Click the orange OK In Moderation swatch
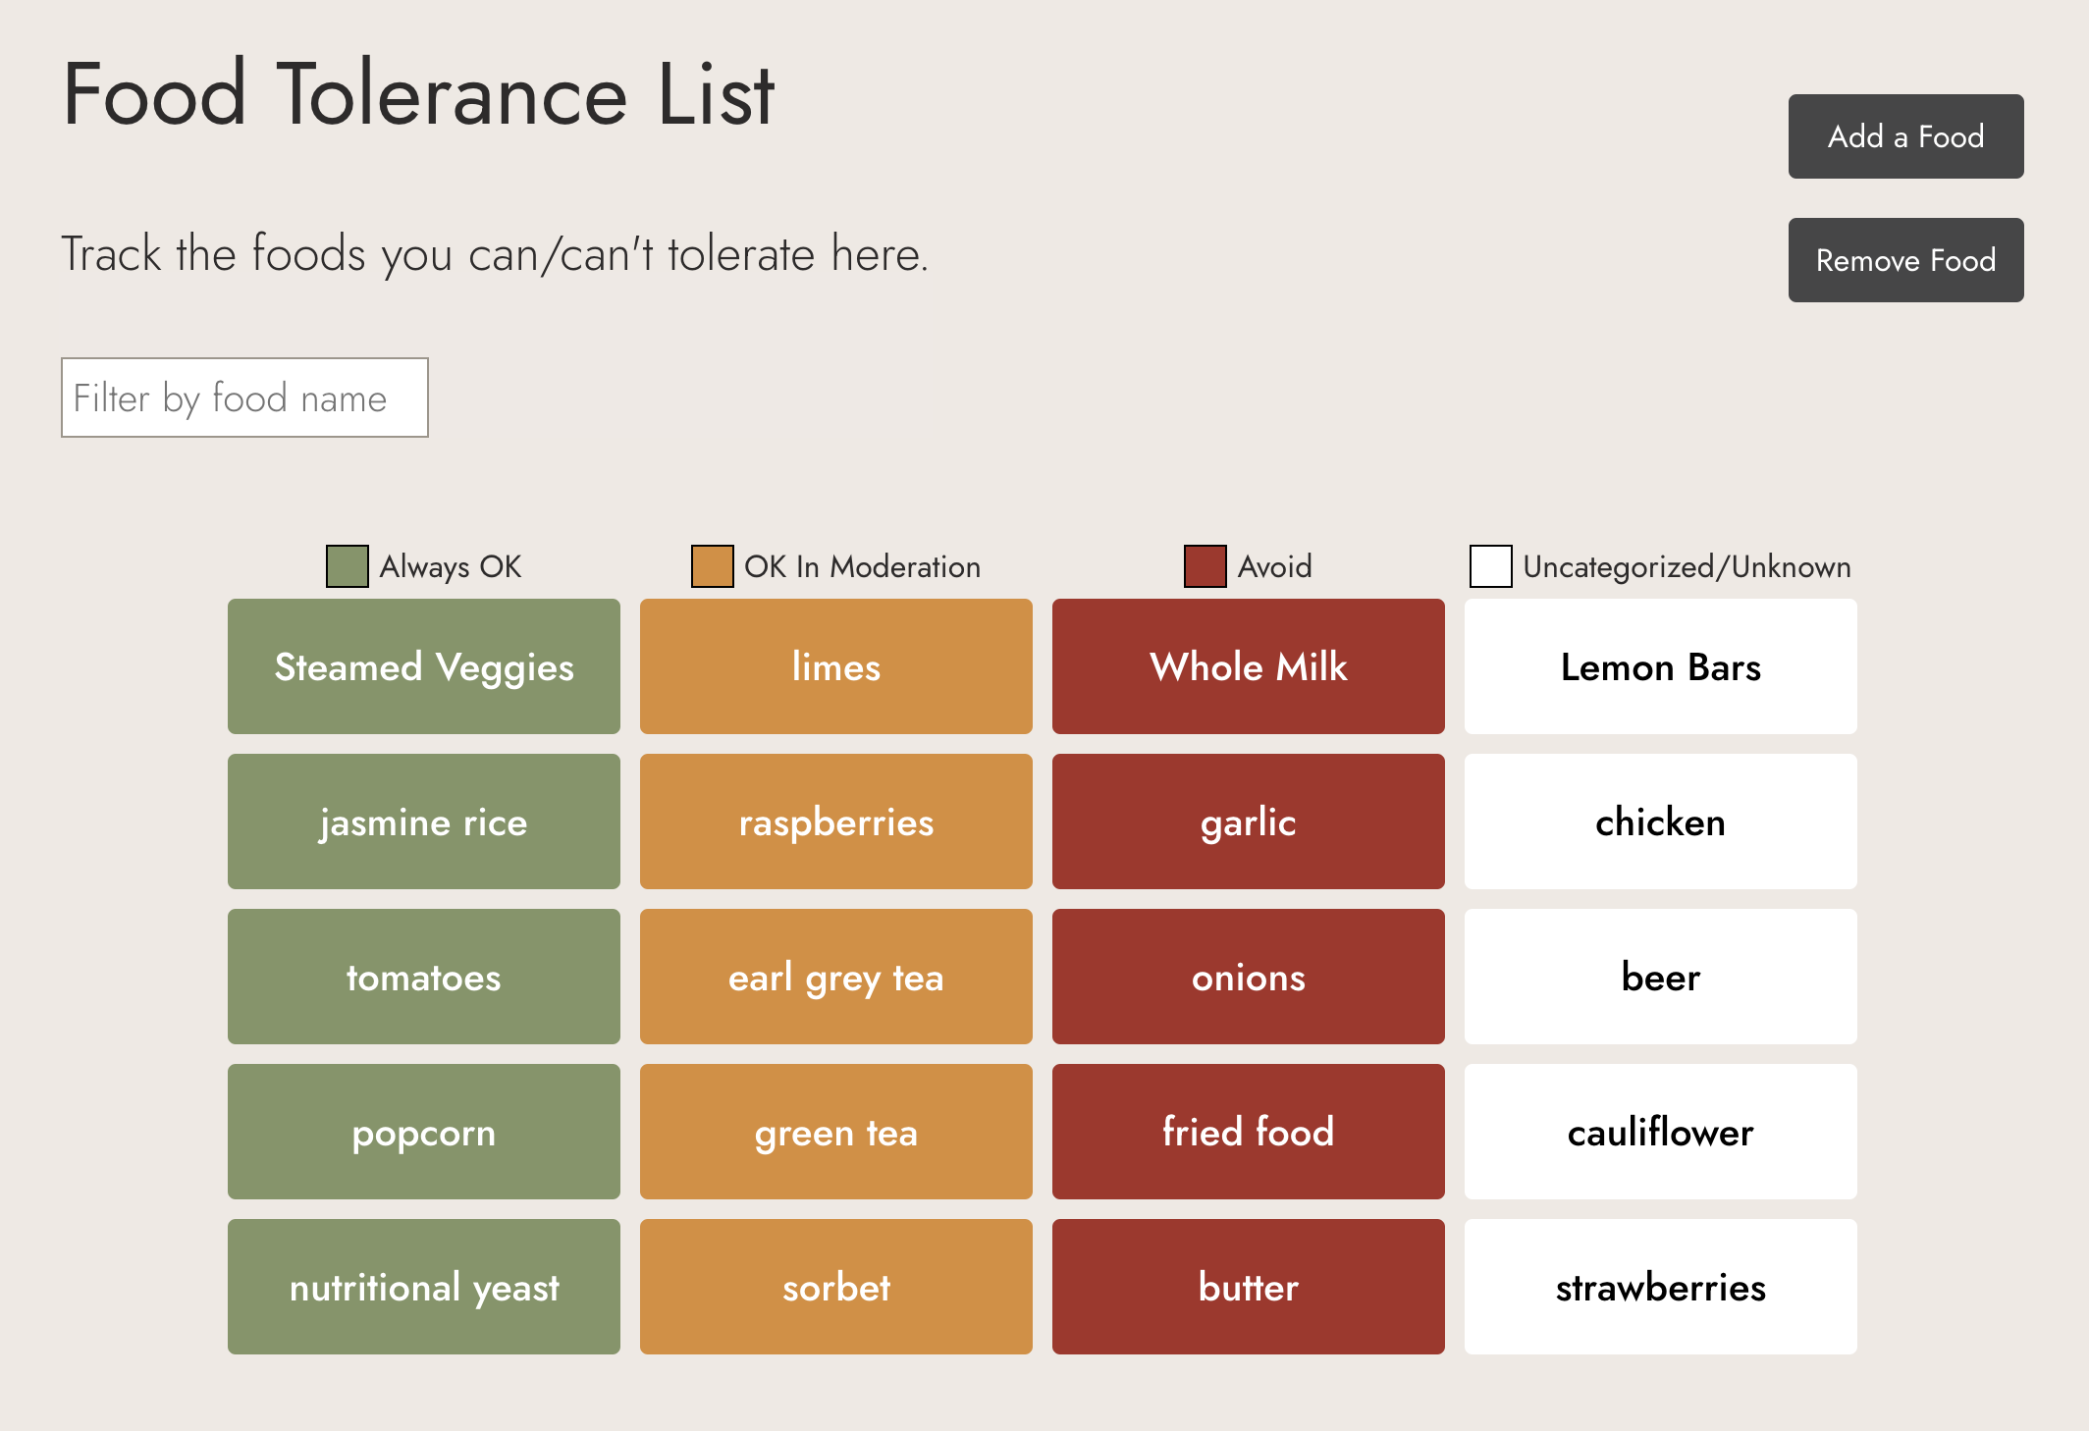Screen dimensions: 2089x1431 pos(712,566)
